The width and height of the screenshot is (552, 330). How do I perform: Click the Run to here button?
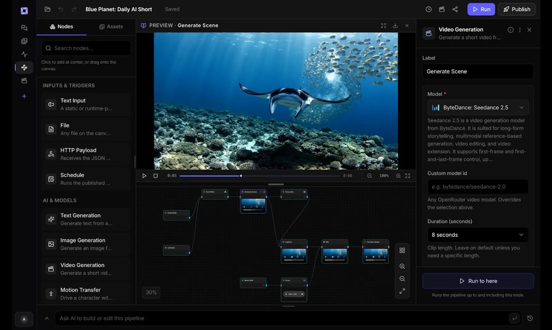478,281
